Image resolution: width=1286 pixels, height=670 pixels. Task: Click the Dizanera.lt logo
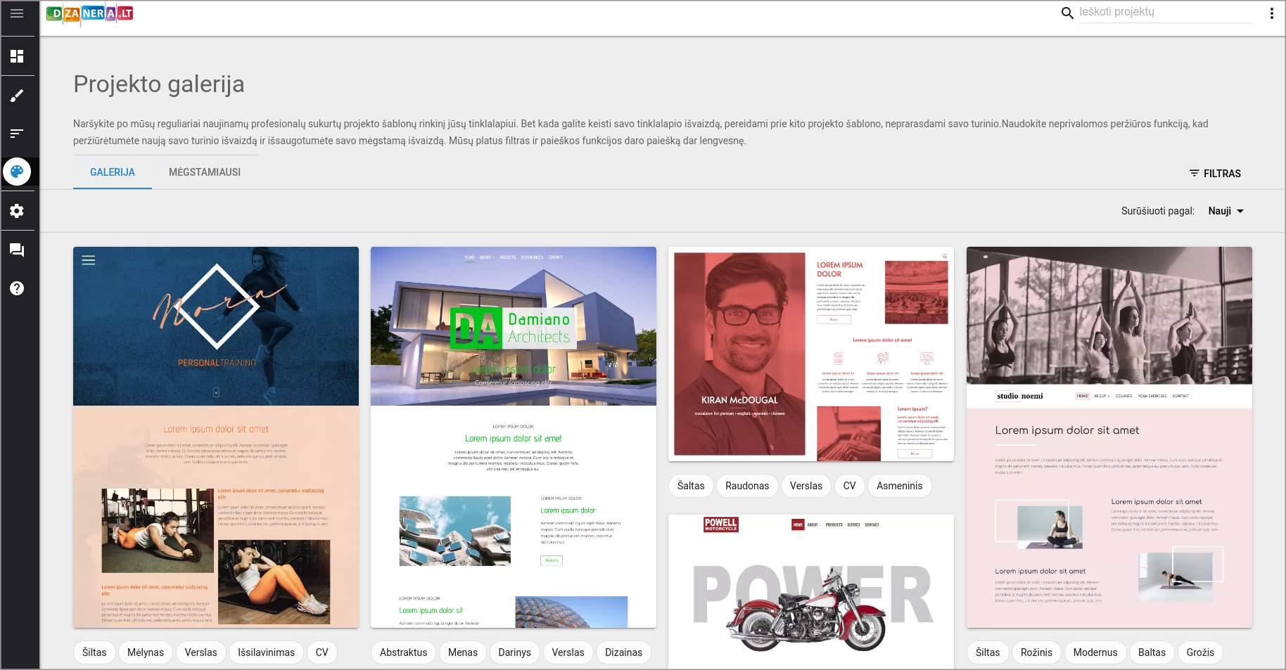(x=89, y=13)
